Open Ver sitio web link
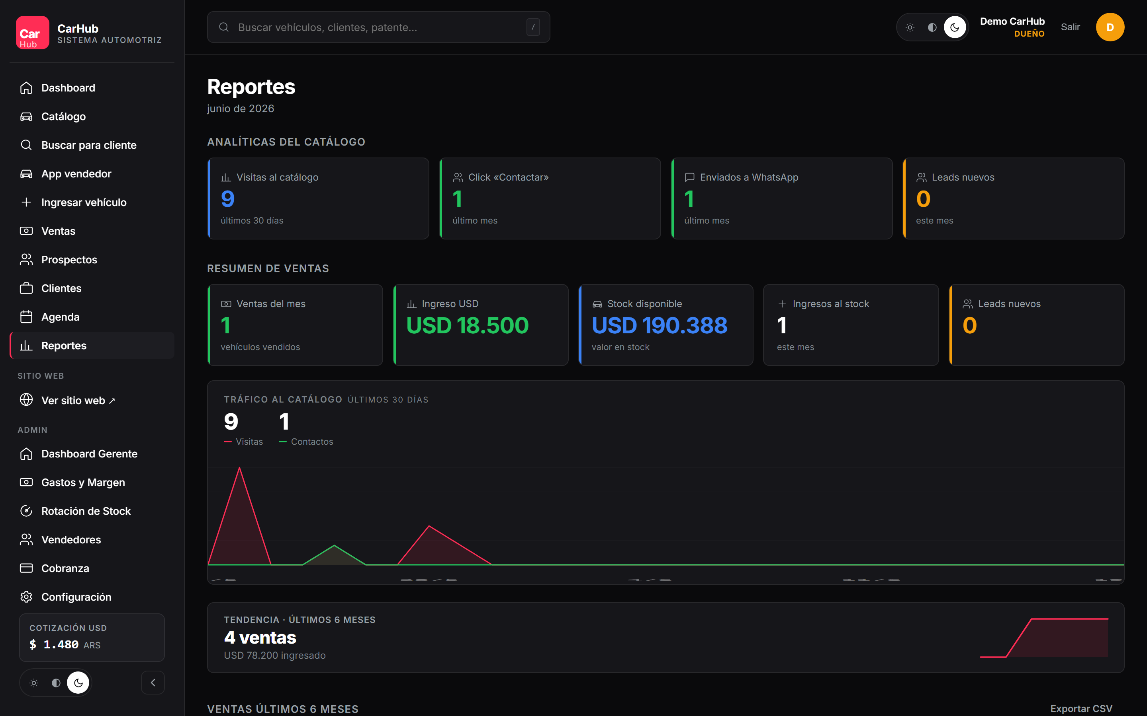This screenshot has width=1147, height=716. tap(92, 400)
